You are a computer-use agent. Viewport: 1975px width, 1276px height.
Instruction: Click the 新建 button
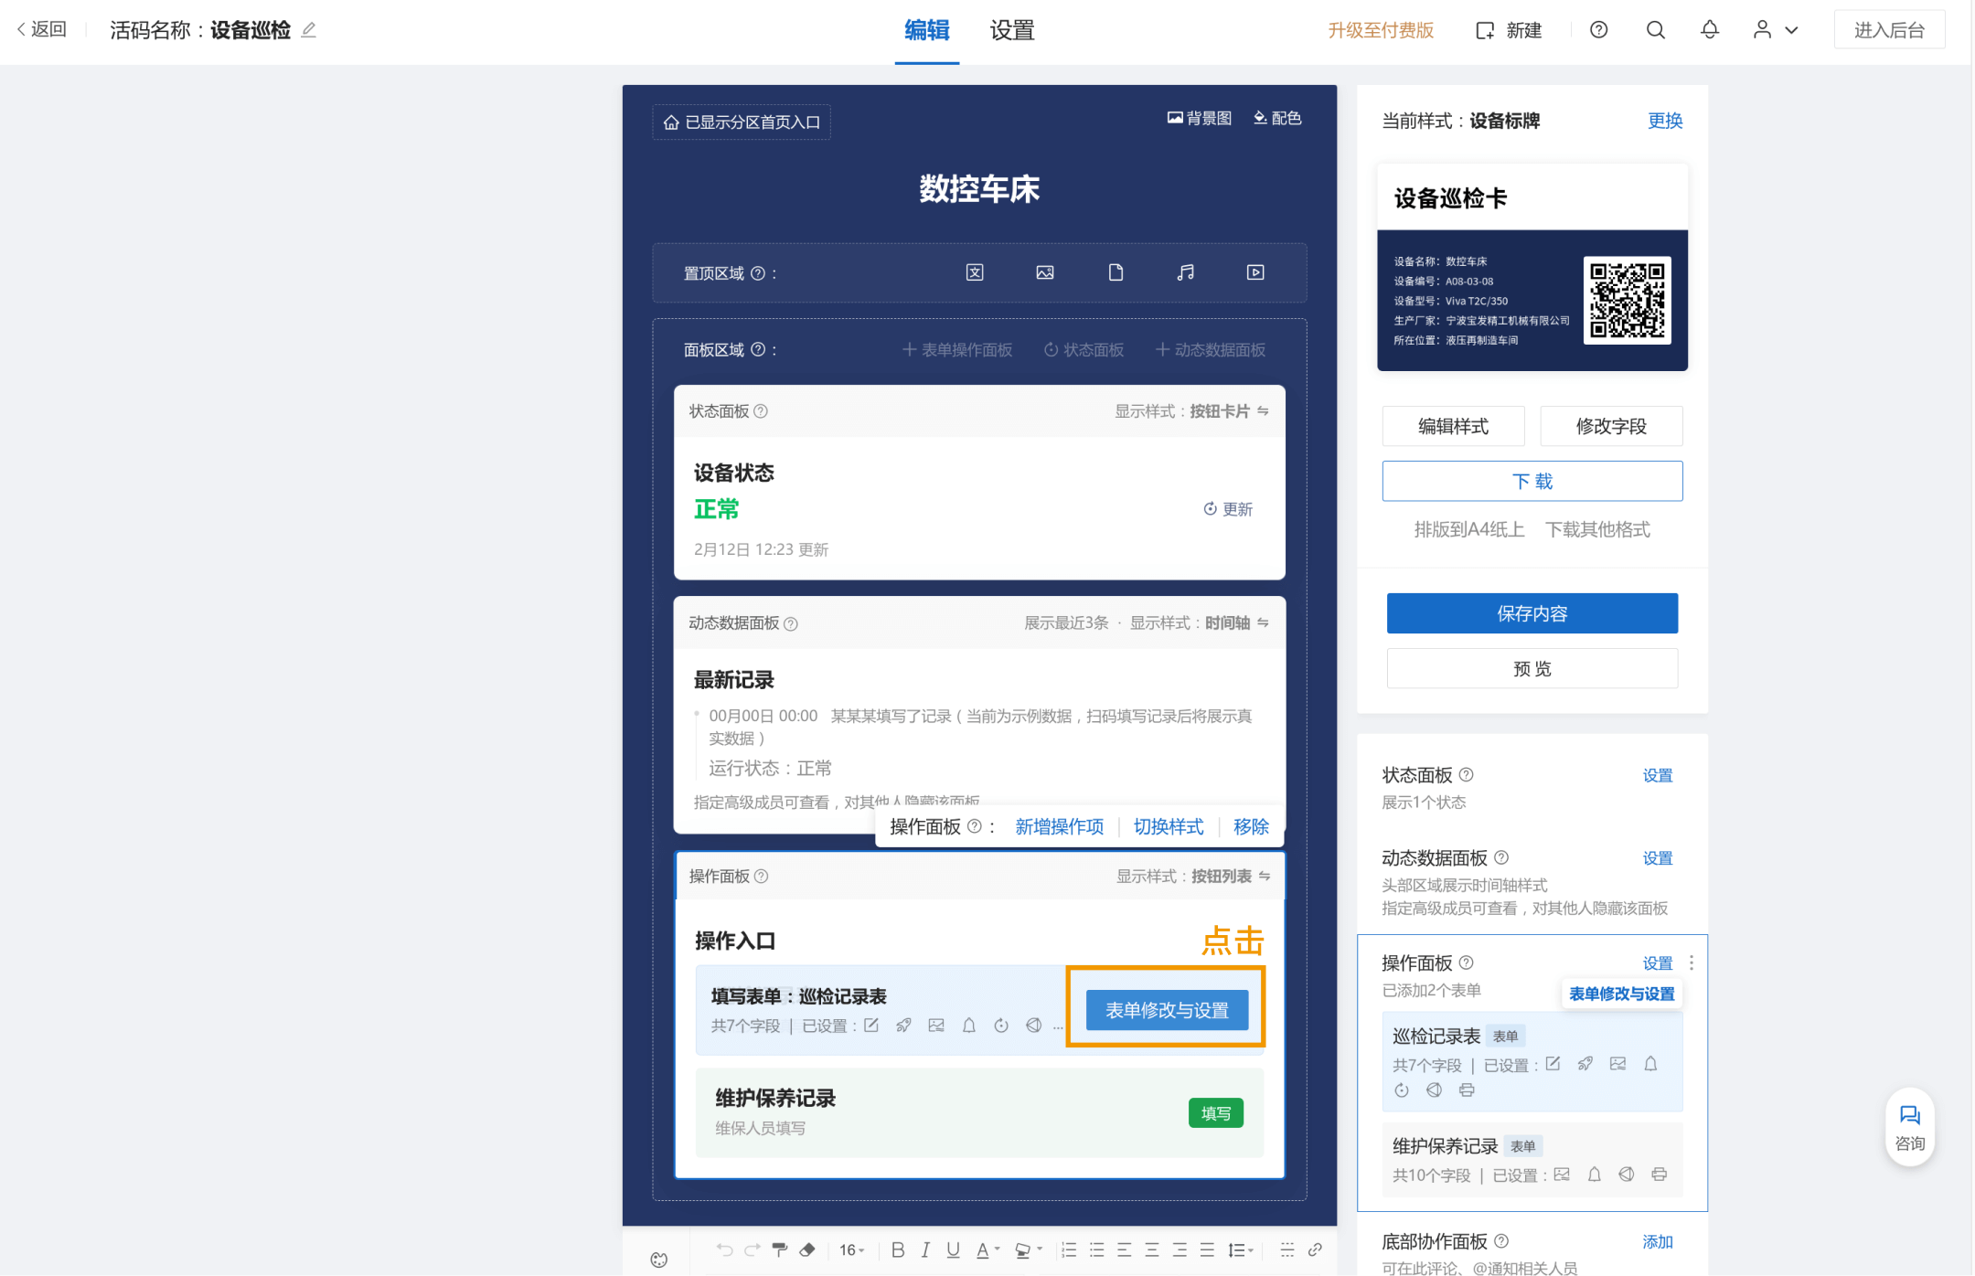pos(1509,30)
